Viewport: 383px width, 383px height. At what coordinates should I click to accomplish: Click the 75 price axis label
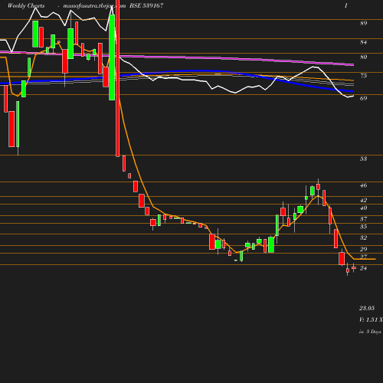363,76
